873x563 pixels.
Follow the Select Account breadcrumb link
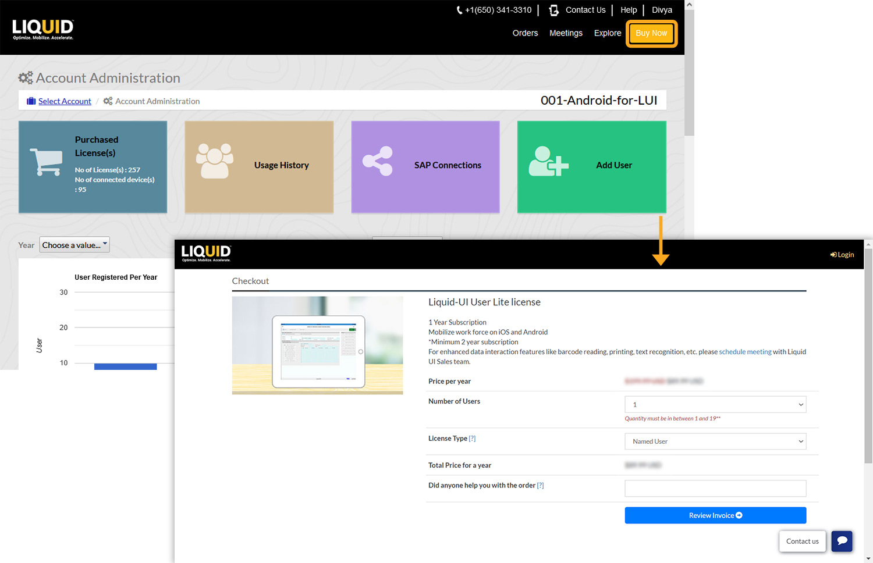point(65,101)
